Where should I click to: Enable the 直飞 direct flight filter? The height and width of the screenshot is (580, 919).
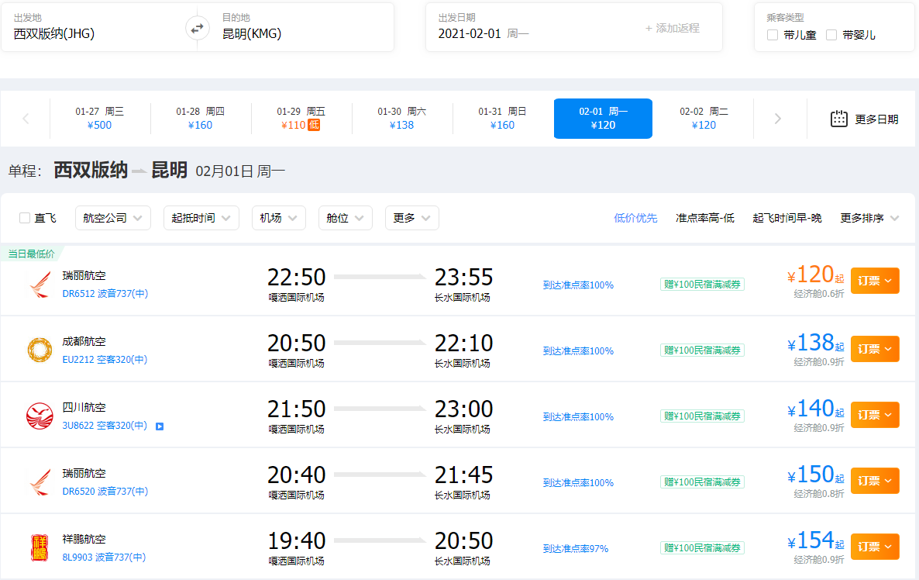(25, 218)
